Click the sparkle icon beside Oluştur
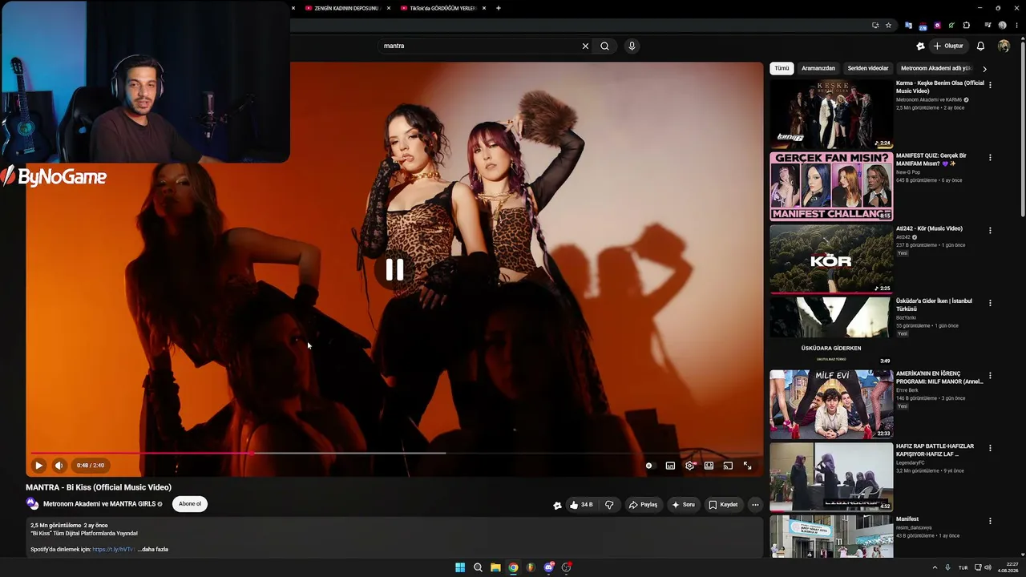 click(x=920, y=46)
